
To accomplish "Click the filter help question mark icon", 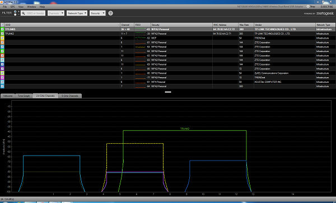I will click(x=110, y=13).
